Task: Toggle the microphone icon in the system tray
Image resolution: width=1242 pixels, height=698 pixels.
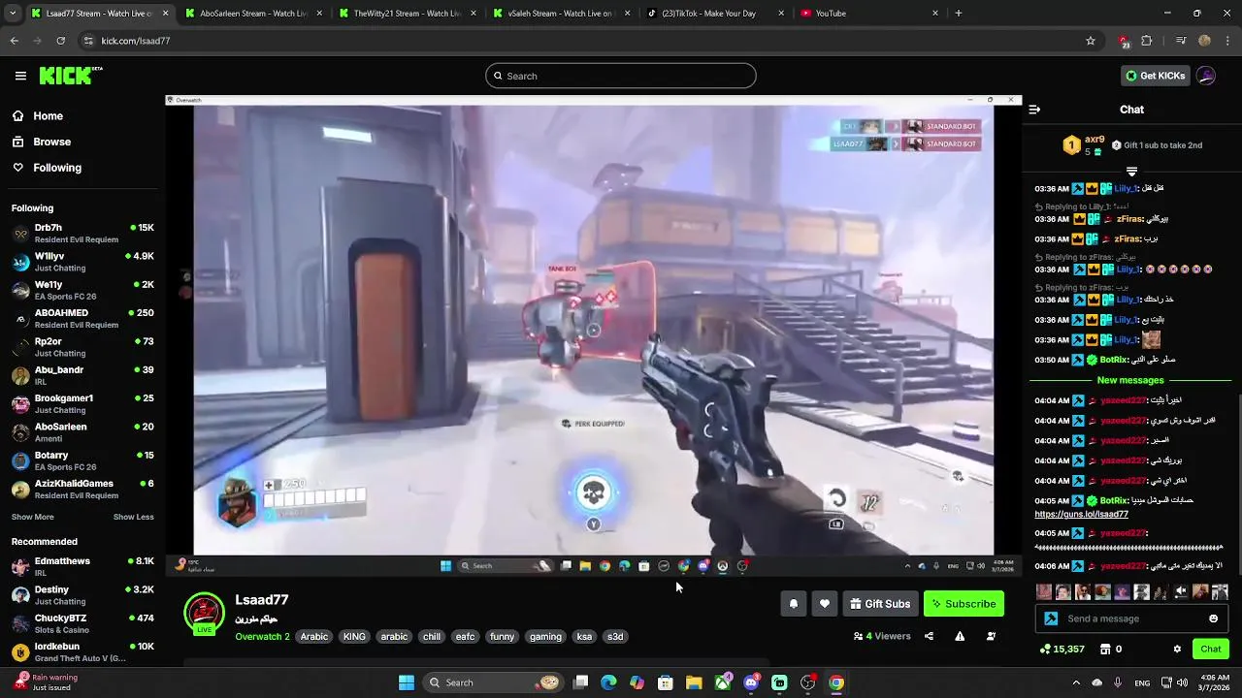Action: [x=1119, y=682]
